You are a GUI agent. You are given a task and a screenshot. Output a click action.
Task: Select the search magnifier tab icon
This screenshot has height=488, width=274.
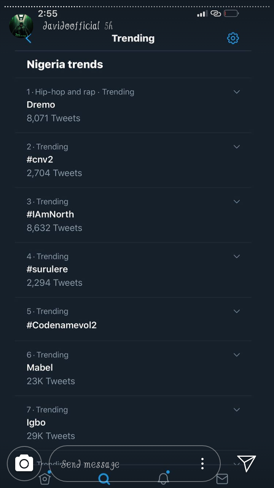click(x=104, y=479)
